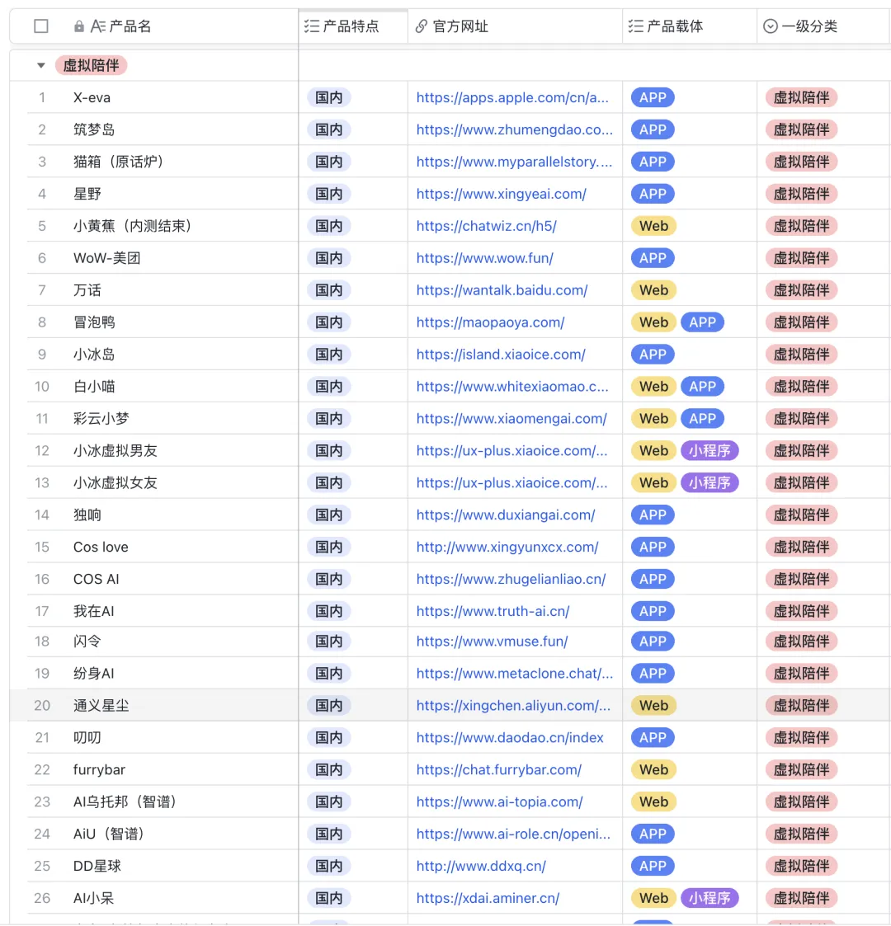Collapse the 虚拟陪伴 group triangle
The width and height of the screenshot is (891, 926).
(x=40, y=65)
